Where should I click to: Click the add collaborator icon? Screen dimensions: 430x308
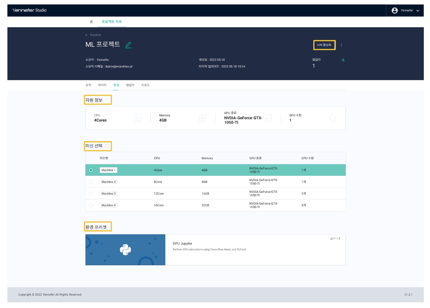343,60
